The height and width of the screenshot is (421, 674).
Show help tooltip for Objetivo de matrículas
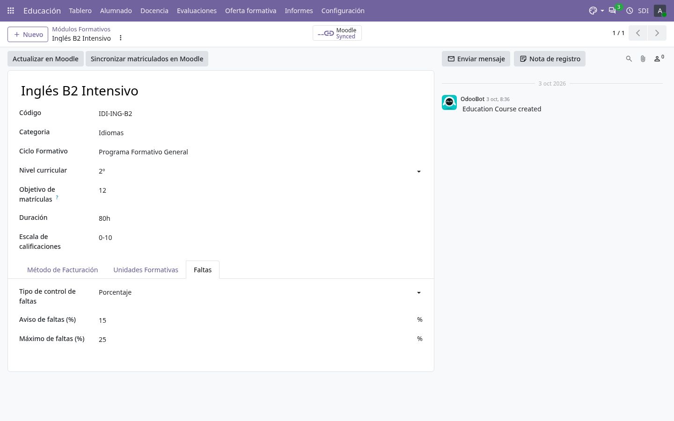coord(57,197)
